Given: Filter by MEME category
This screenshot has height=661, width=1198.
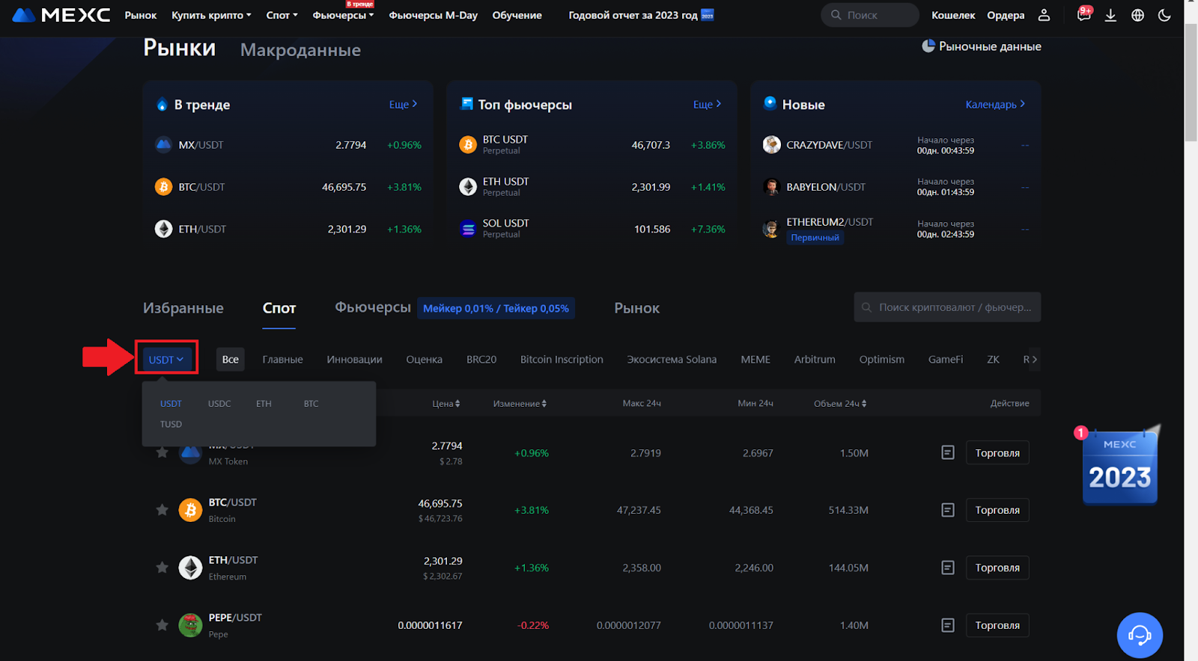Looking at the screenshot, I should point(755,360).
